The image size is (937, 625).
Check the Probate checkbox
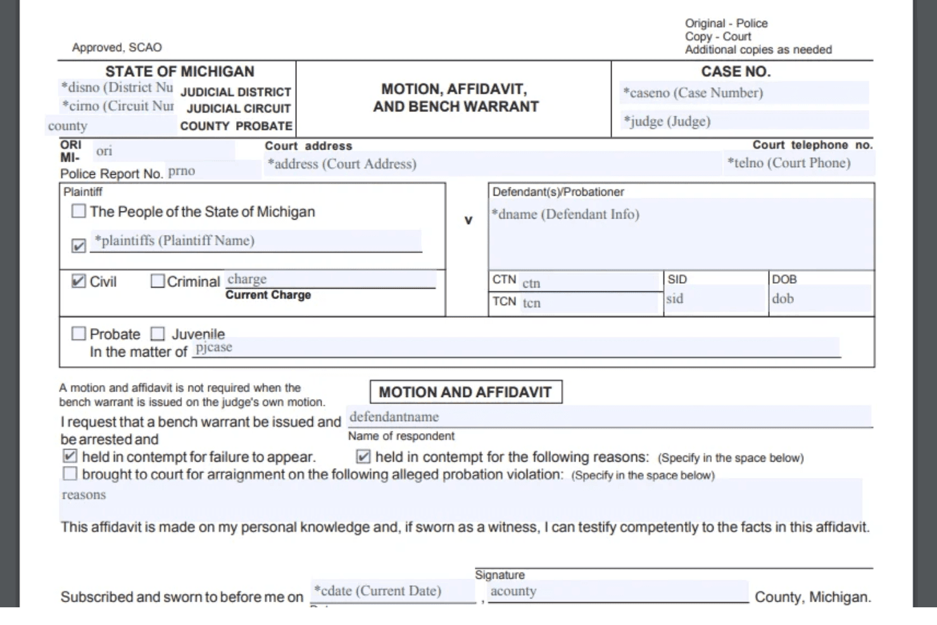[x=79, y=333]
